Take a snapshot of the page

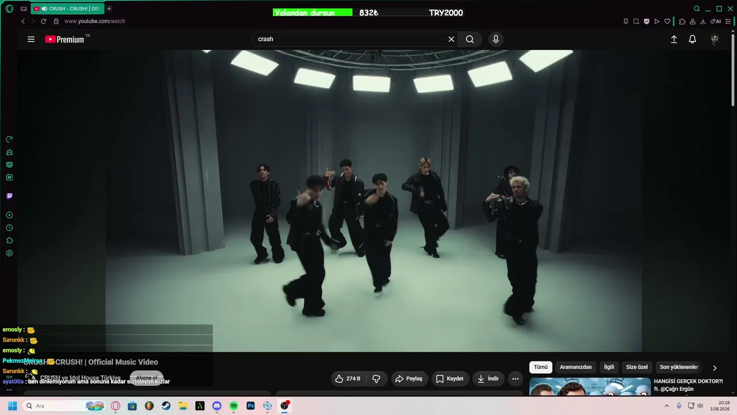636,21
